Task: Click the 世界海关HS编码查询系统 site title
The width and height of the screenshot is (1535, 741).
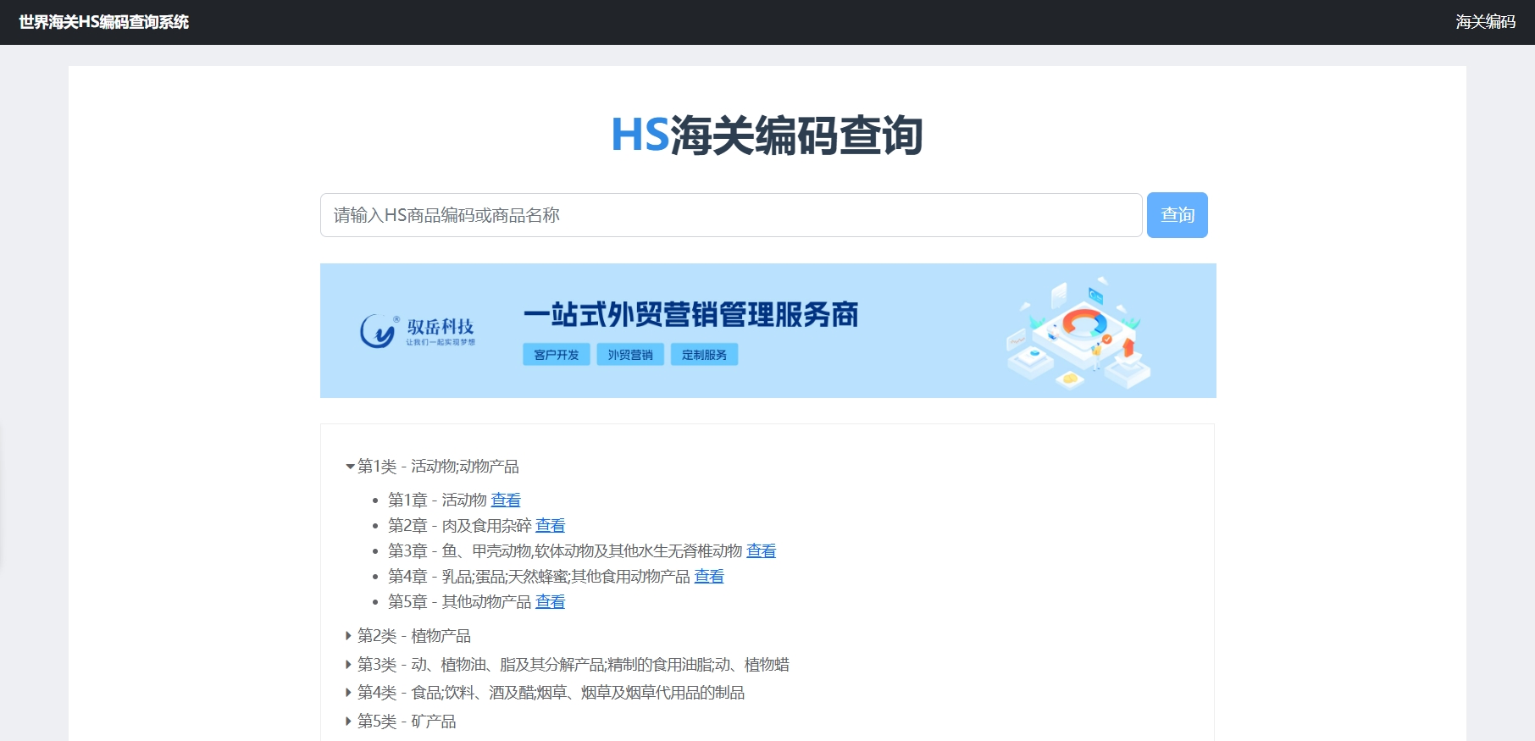Action: coord(103,22)
